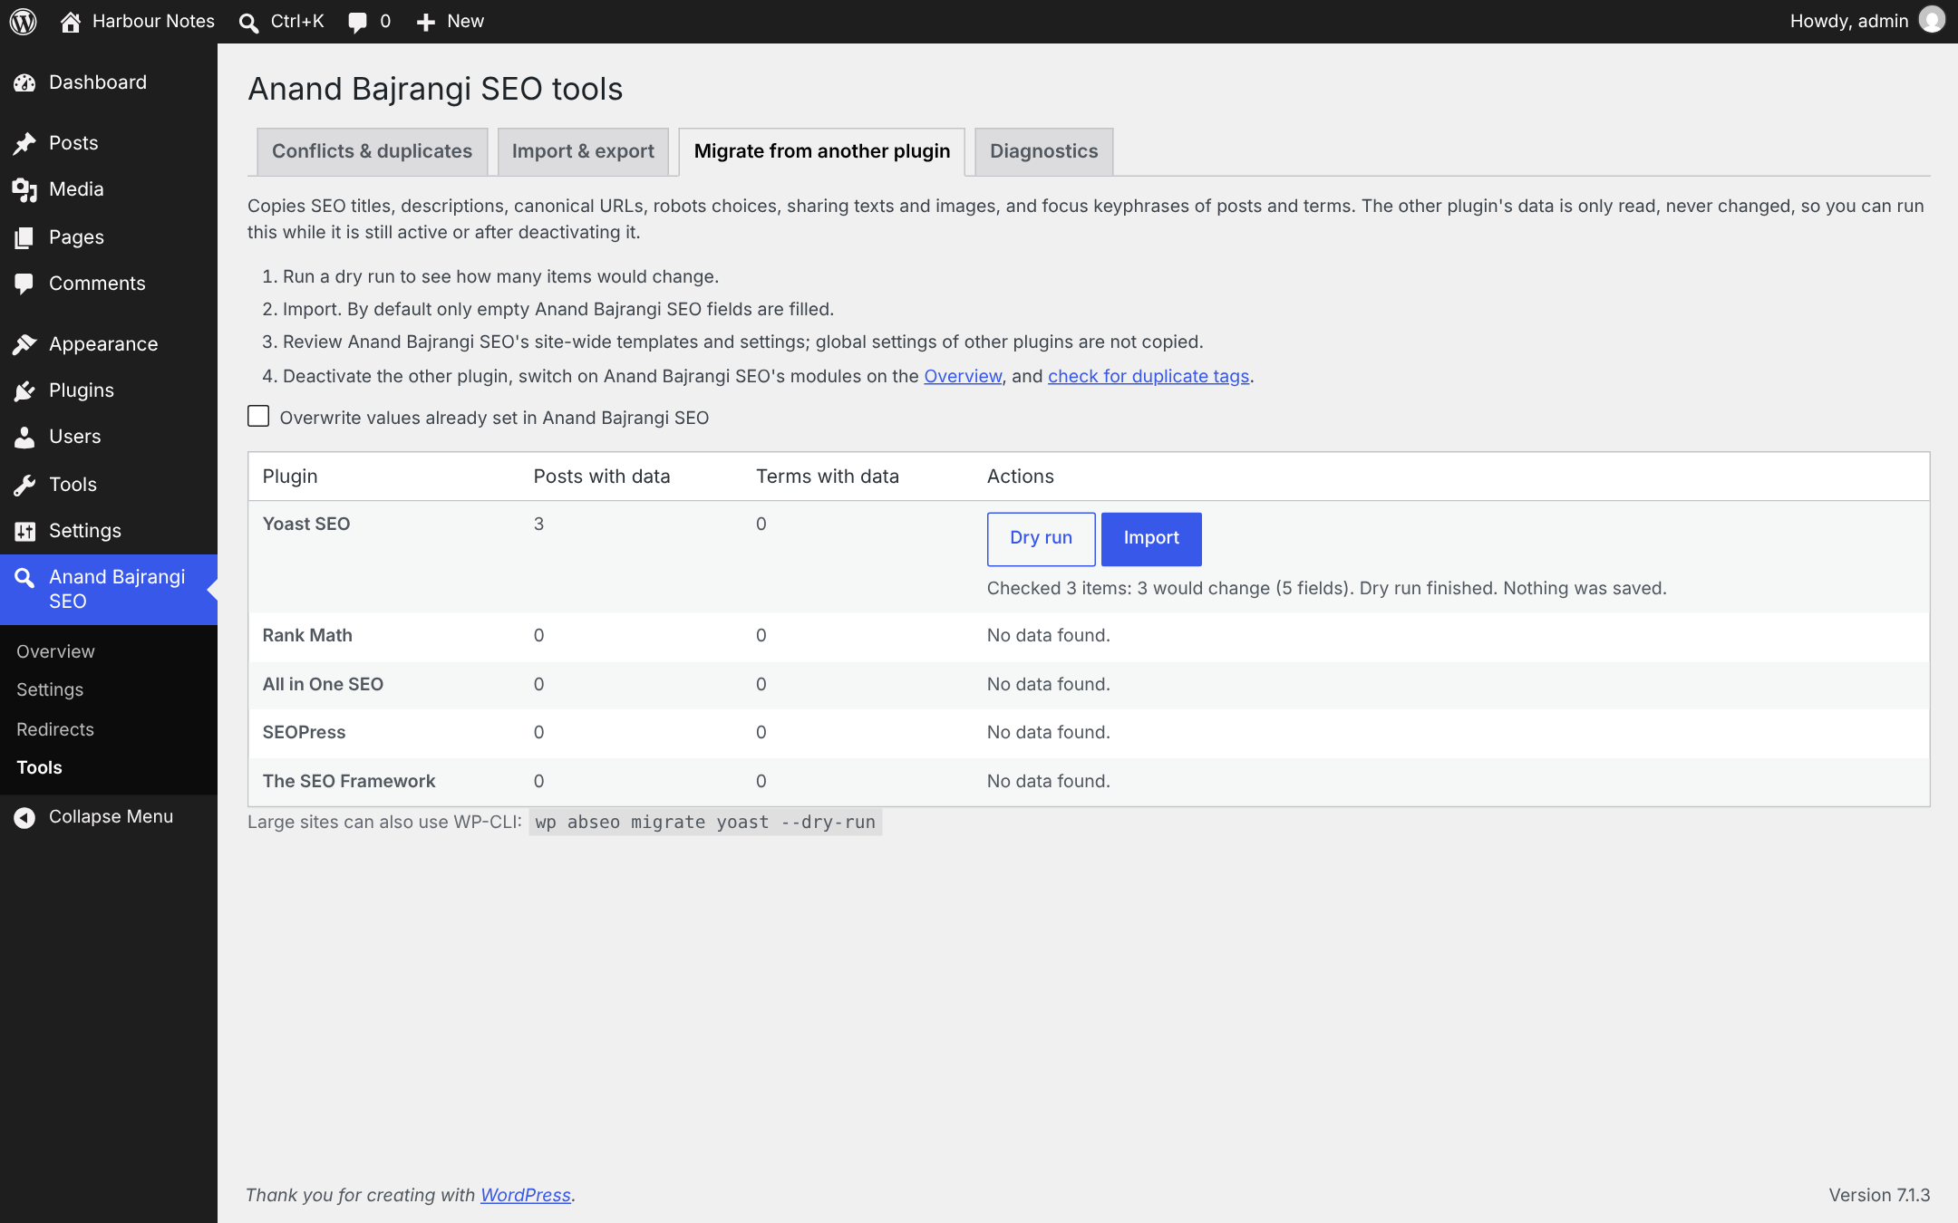Switch to Import & export tab
The image size is (1958, 1223).
583,151
